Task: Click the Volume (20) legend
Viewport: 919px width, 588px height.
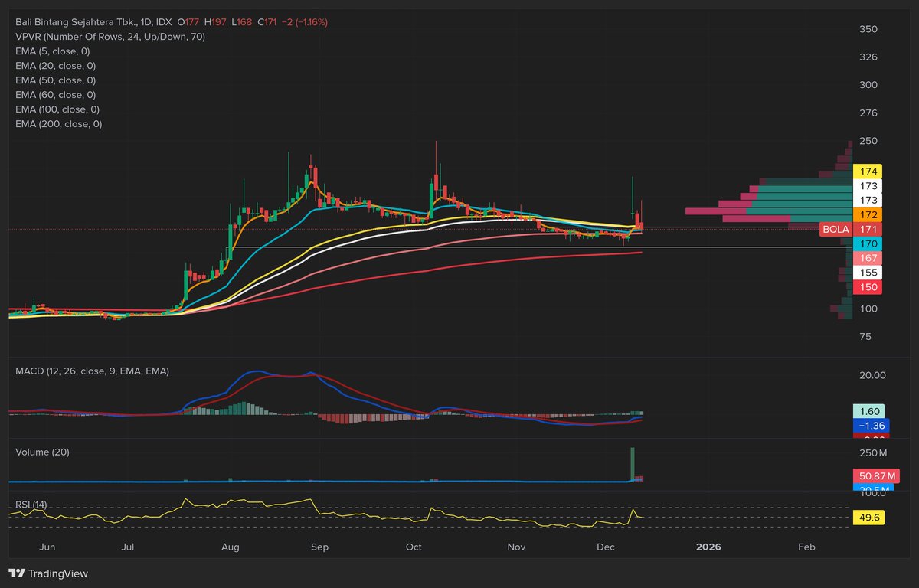Action: pyautogui.click(x=42, y=452)
